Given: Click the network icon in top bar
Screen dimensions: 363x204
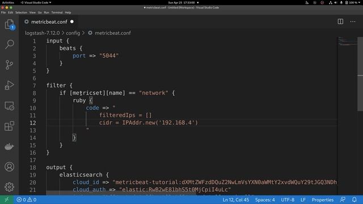Looking at the screenshot, I should (330, 2).
